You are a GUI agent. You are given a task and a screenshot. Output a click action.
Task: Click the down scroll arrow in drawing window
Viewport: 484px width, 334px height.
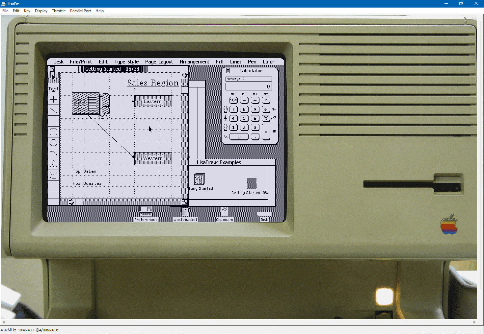[x=185, y=76]
